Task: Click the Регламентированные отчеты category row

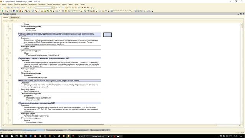Action: (x=36, y=116)
